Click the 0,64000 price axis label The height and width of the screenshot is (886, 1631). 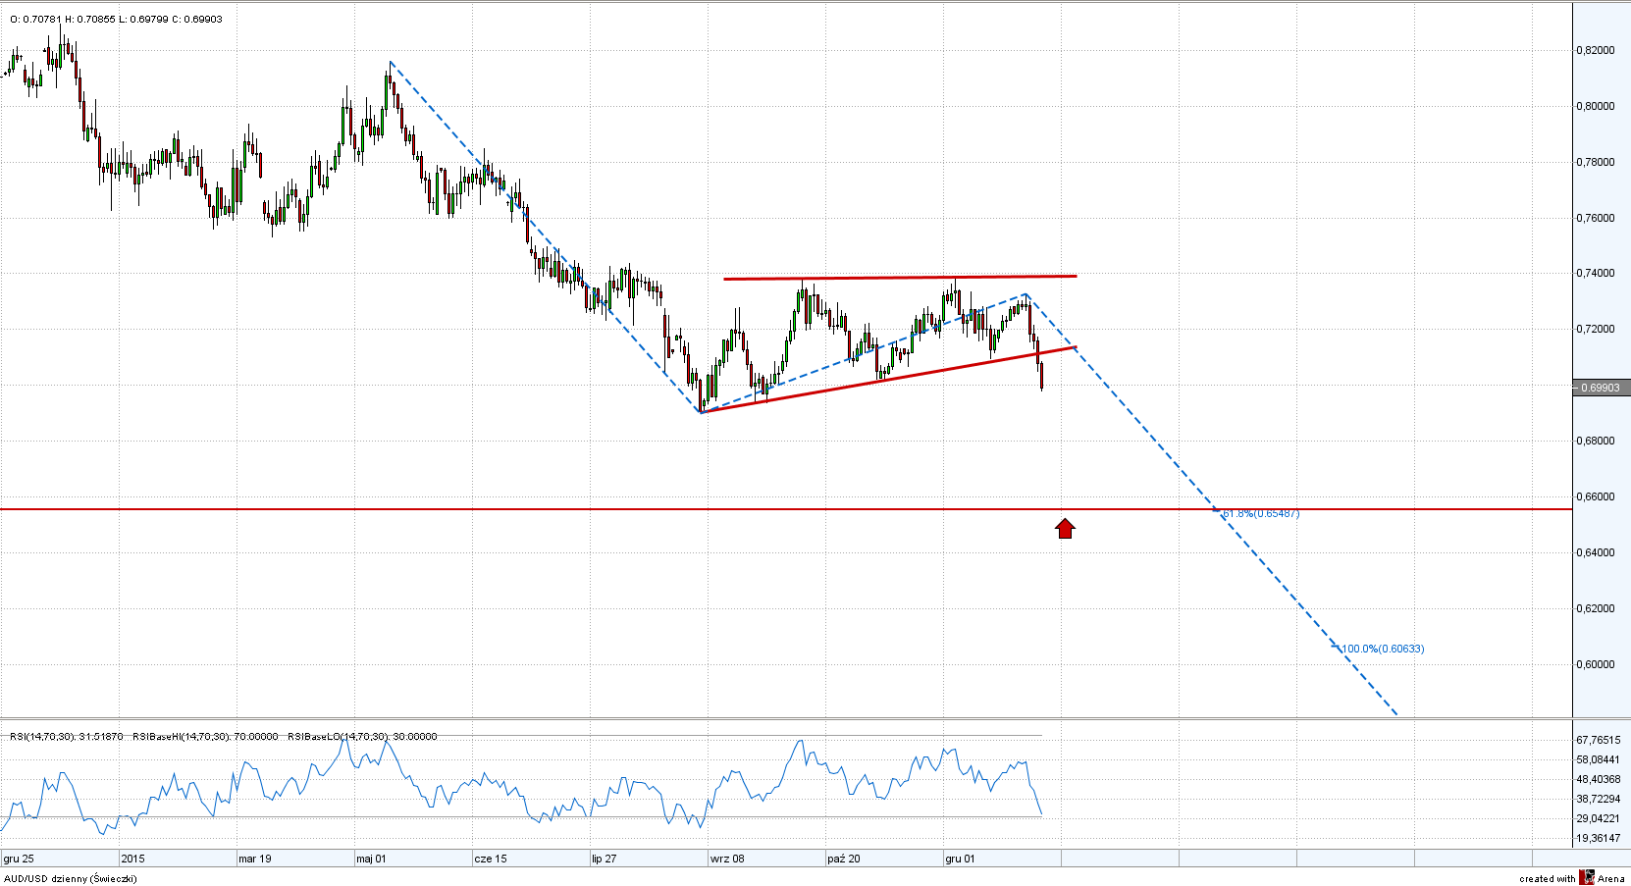click(x=1596, y=552)
